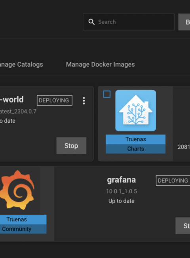Click the Up to date status under grafana
Image resolution: width=190 pixels, height=258 pixels.
click(x=122, y=201)
